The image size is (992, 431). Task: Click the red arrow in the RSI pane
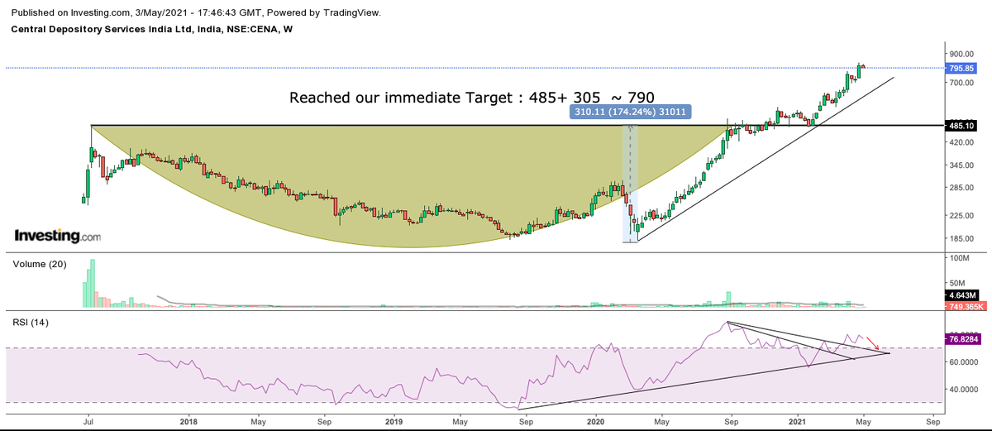click(x=875, y=342)
